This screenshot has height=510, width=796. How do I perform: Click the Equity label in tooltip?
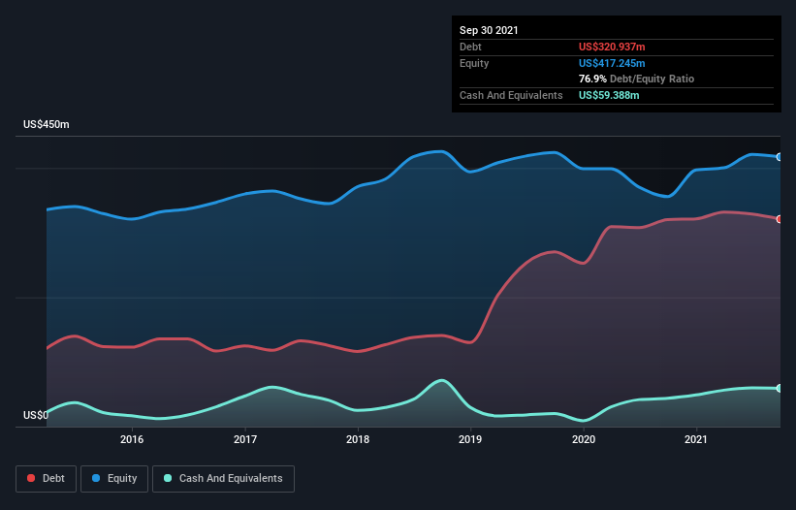tap(474, 63)
